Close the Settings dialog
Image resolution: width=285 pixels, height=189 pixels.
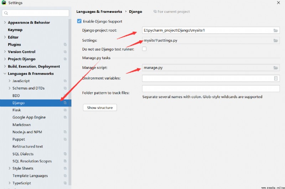(278, 3)
